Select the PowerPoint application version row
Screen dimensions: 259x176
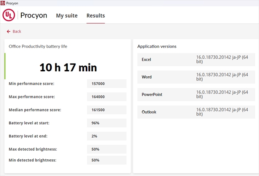point(196,95)
